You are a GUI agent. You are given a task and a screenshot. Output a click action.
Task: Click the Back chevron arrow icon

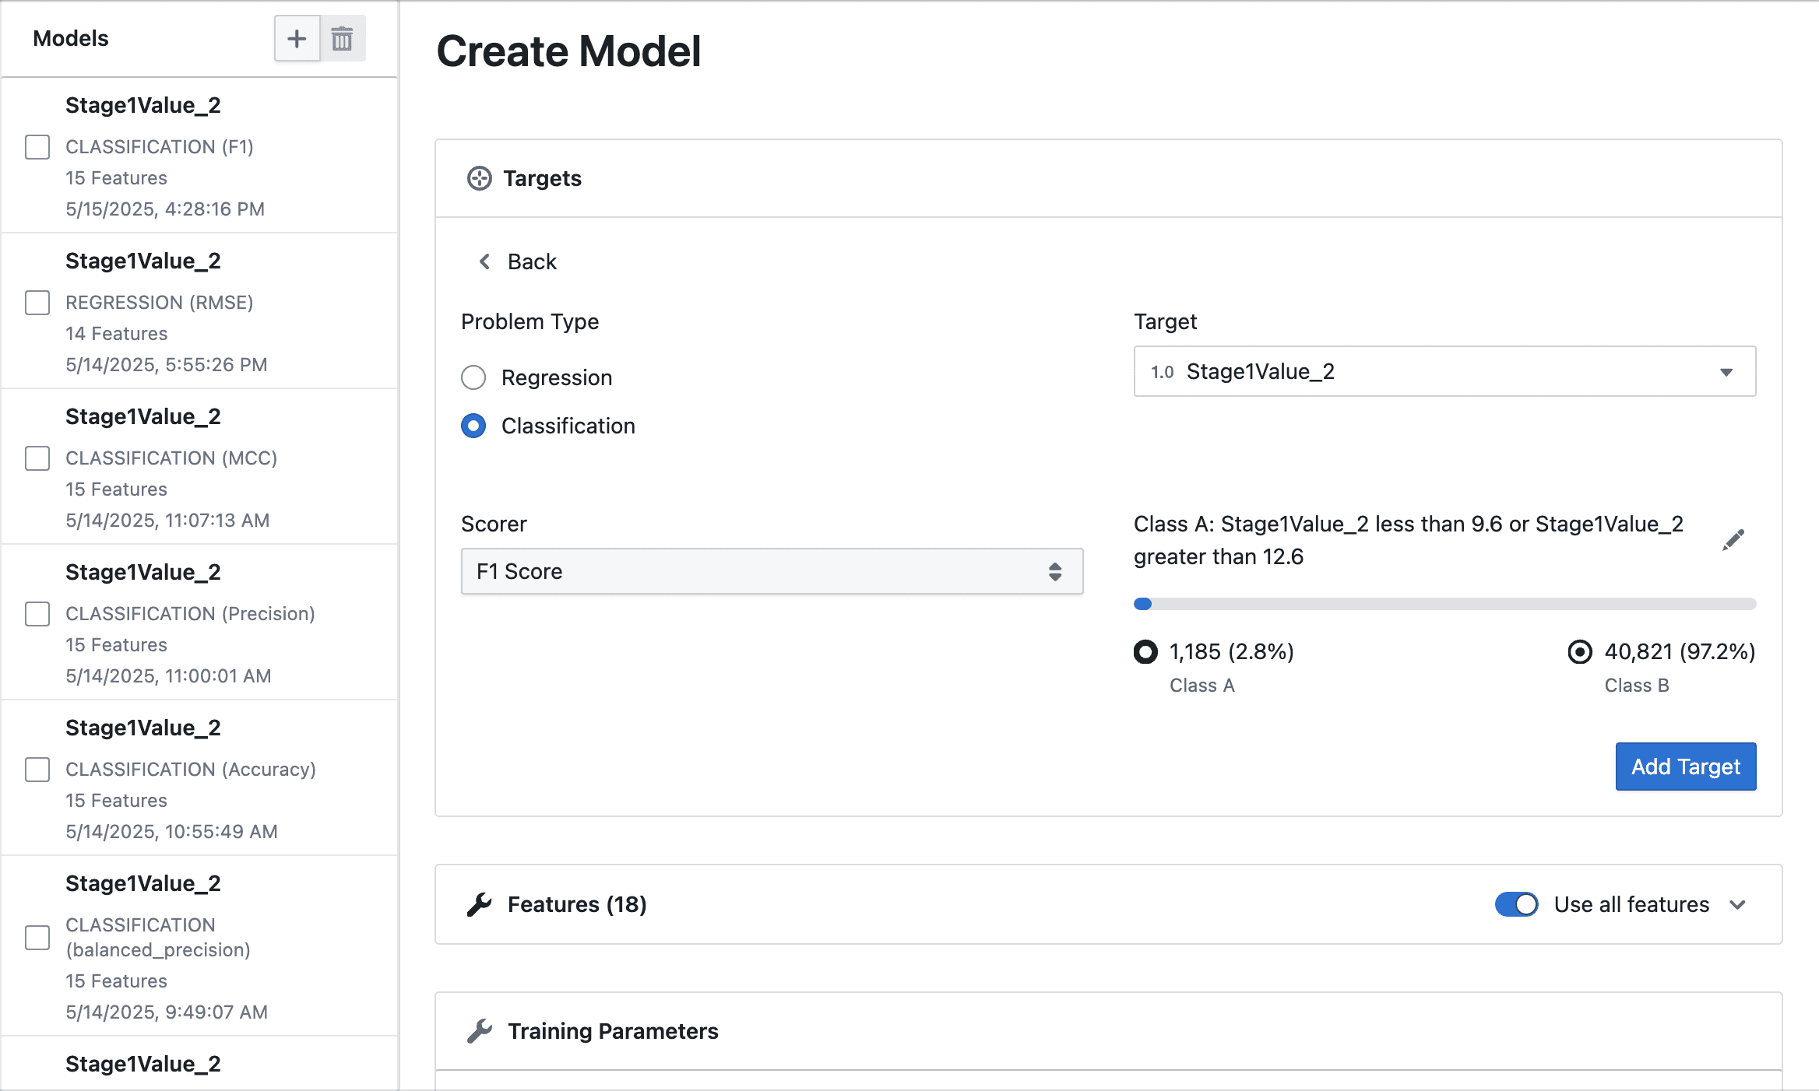pyautogui.click(x=484, y=261)
